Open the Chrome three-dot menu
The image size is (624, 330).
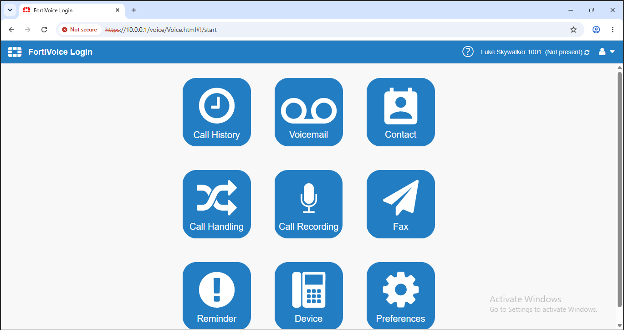tap(613, 30)
